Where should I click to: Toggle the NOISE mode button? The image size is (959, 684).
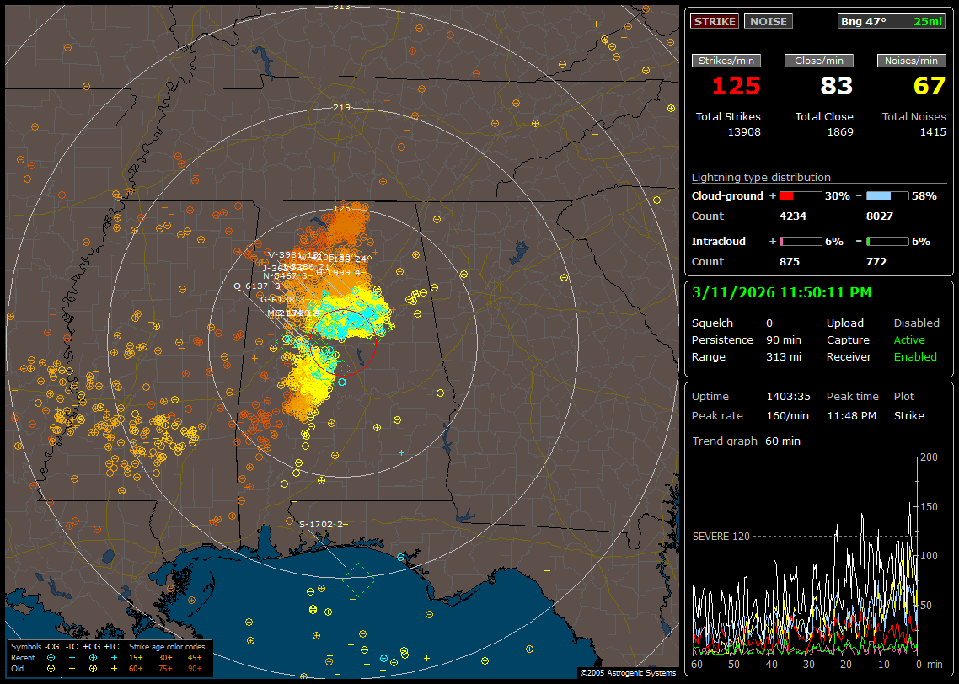[768, 21]
